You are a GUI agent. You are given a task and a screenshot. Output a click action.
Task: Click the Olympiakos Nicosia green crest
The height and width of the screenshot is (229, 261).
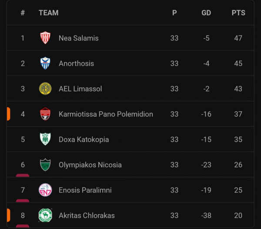45,165
